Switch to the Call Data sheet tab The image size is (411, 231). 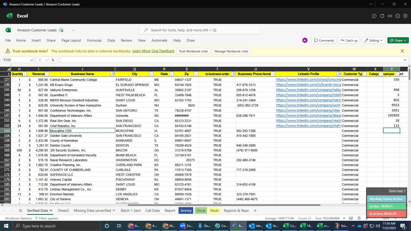coord(152,211)
